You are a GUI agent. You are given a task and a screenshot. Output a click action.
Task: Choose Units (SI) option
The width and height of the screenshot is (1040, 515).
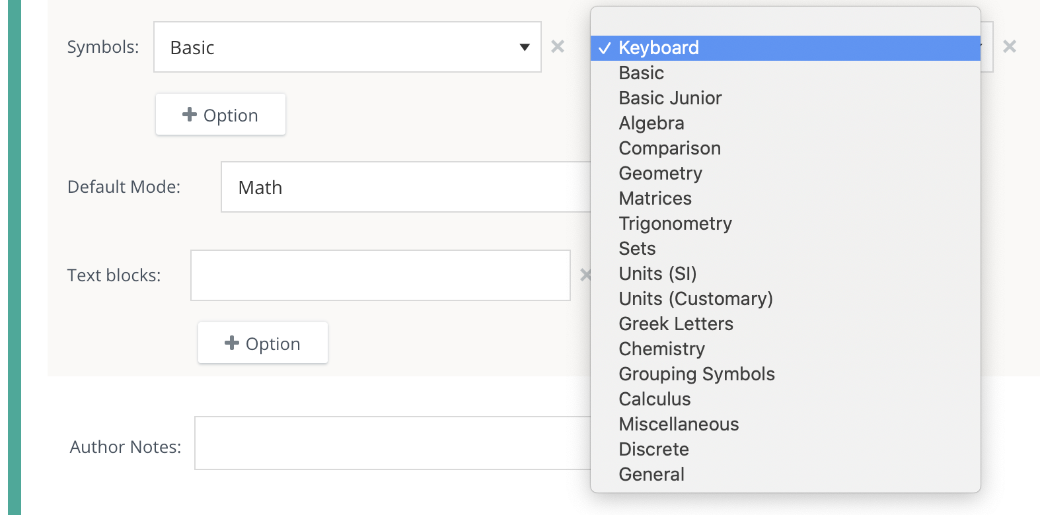(657, 274)
